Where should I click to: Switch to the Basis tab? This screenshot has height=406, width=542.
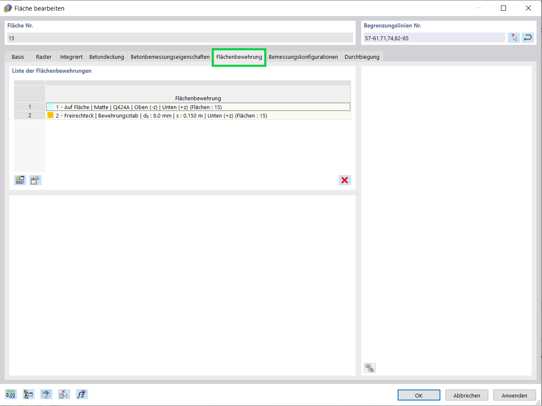(18, 57)
